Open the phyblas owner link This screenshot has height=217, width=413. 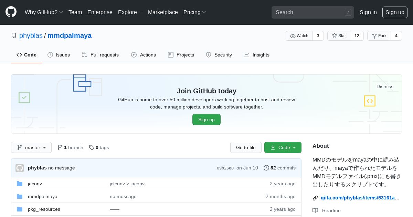(x=31, y=35)
